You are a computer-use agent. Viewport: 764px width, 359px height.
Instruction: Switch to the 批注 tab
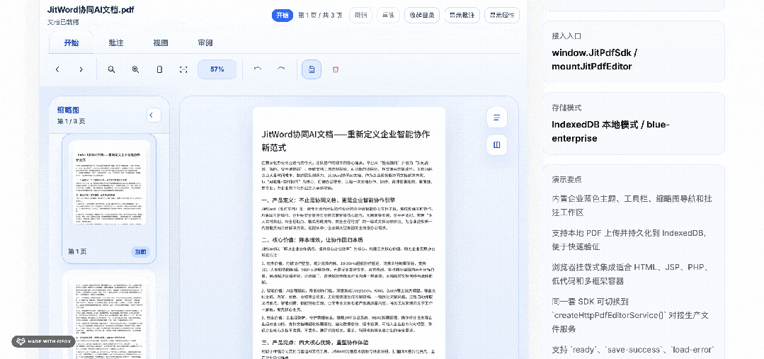point(116,42)
